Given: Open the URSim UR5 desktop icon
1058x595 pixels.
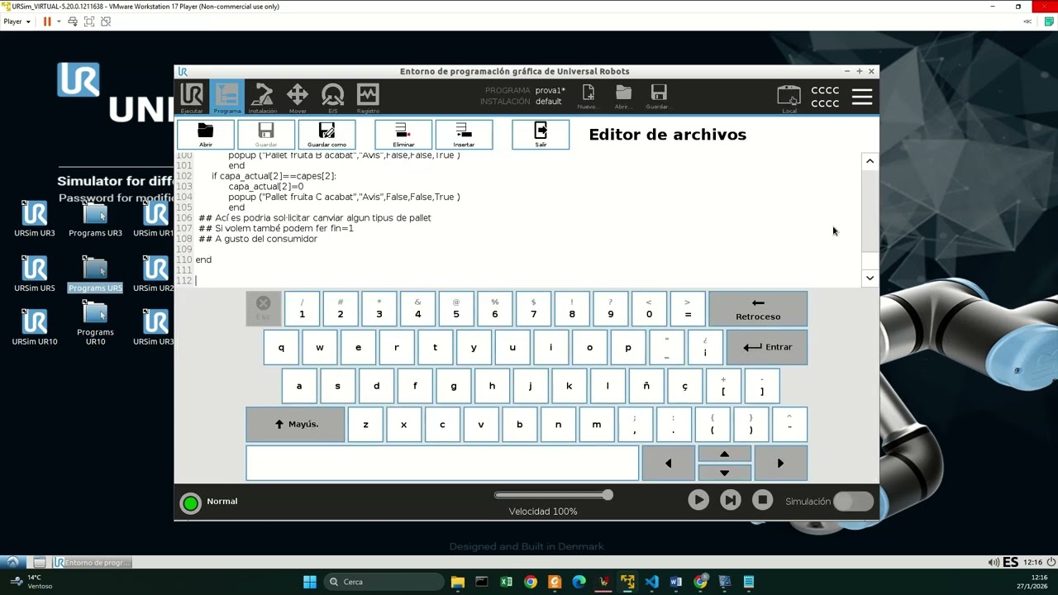Looking at the screenshot, I should coord(35,274).
